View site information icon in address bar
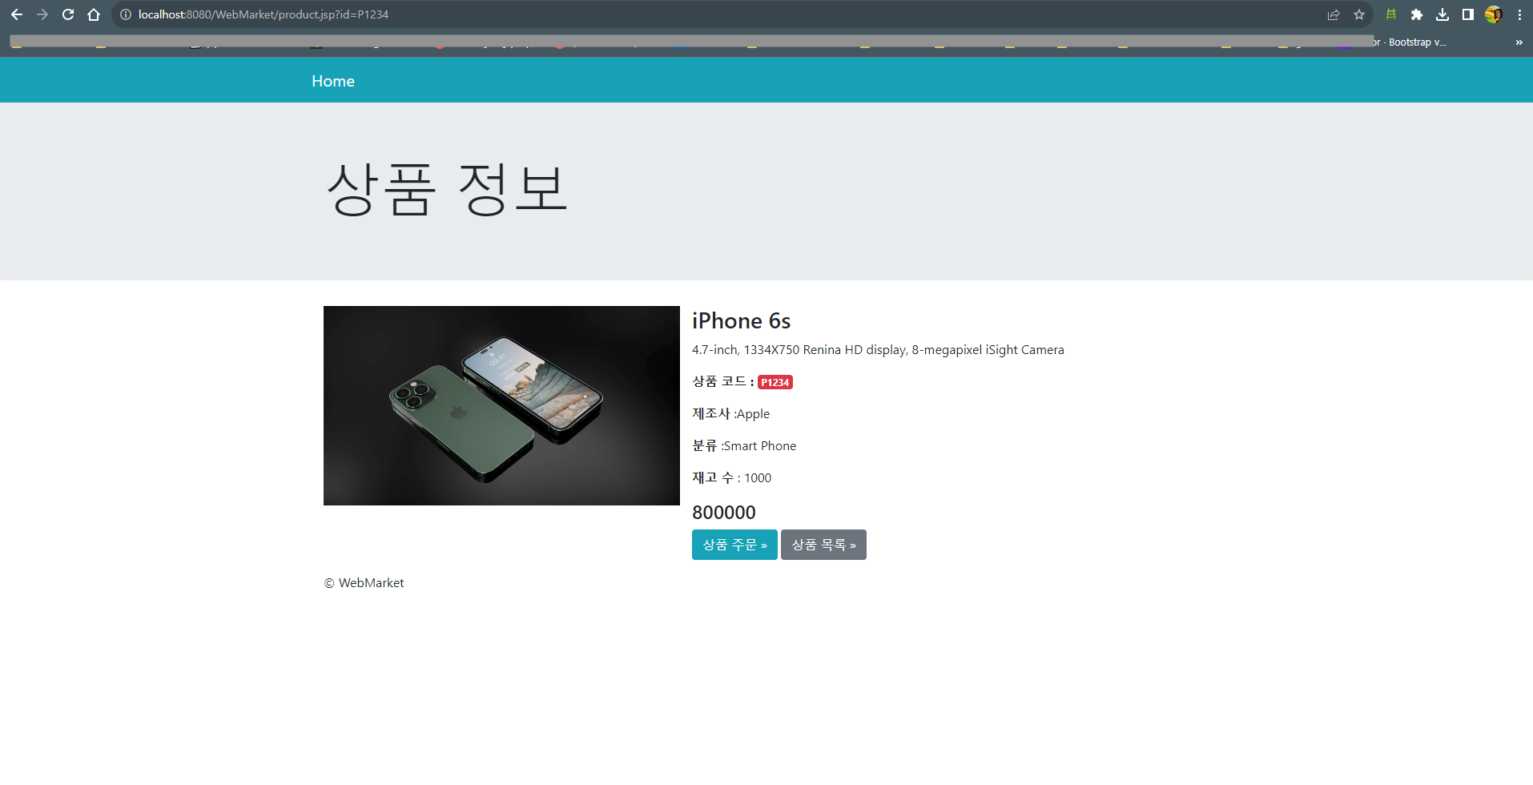This screenshot has height=785, width=1533. [126, 14]
